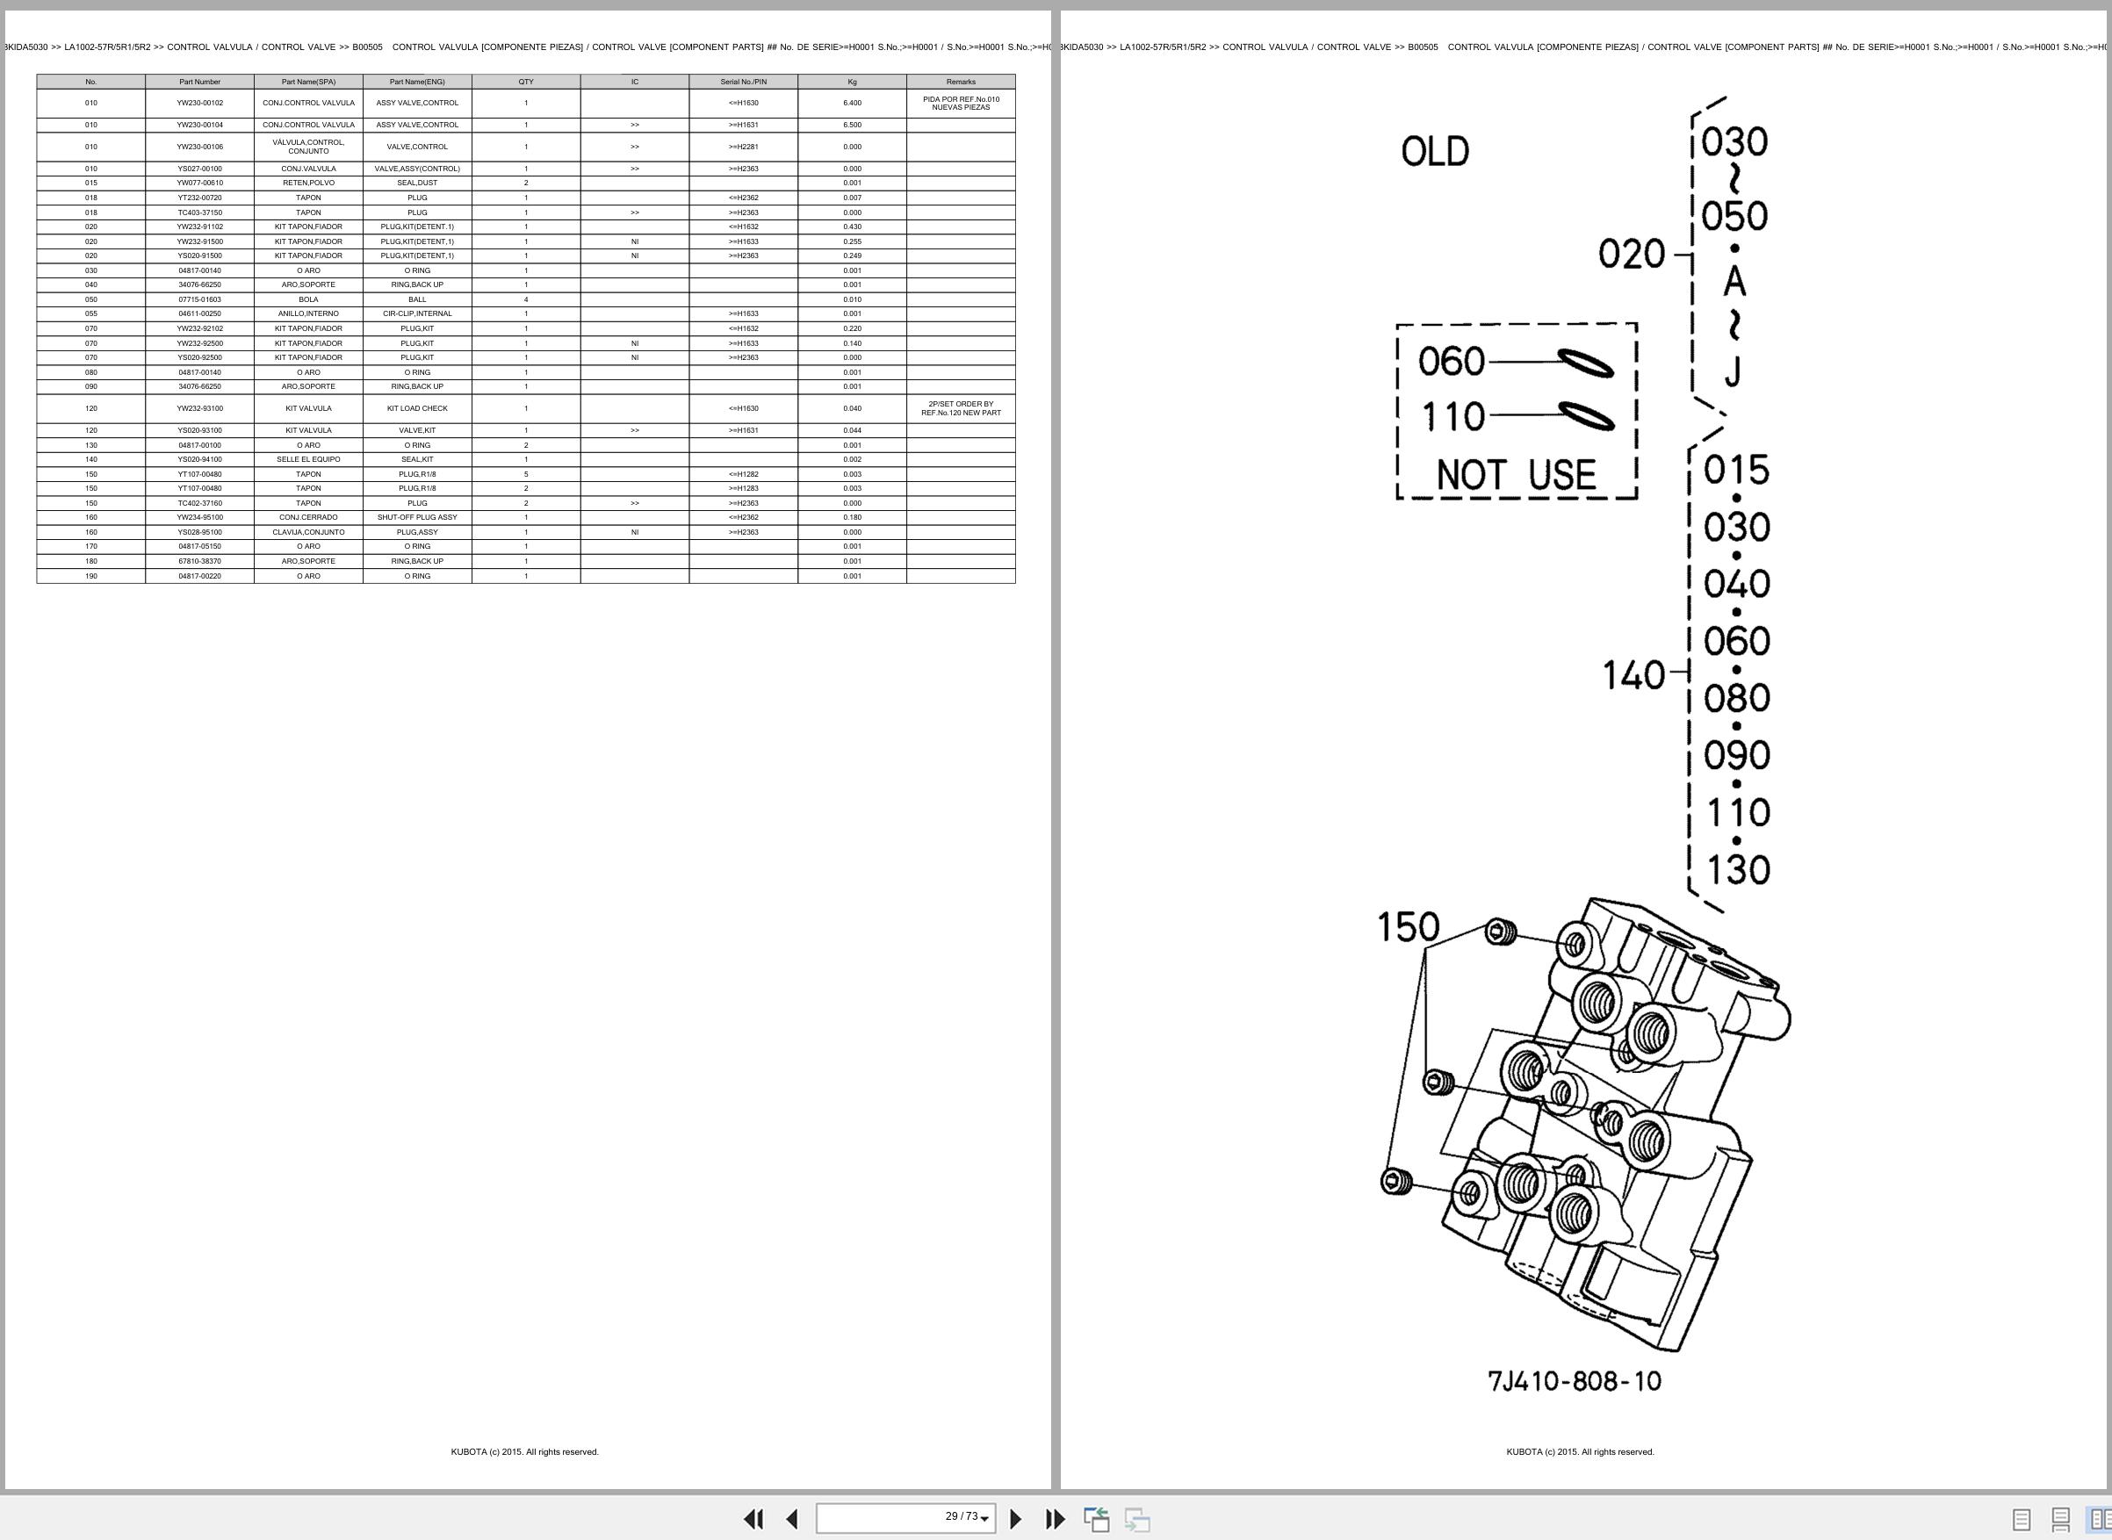Select part number YW232-91102
Image resolution: width=2112 pixels, height=1540 pixels.
click(199, 227)
